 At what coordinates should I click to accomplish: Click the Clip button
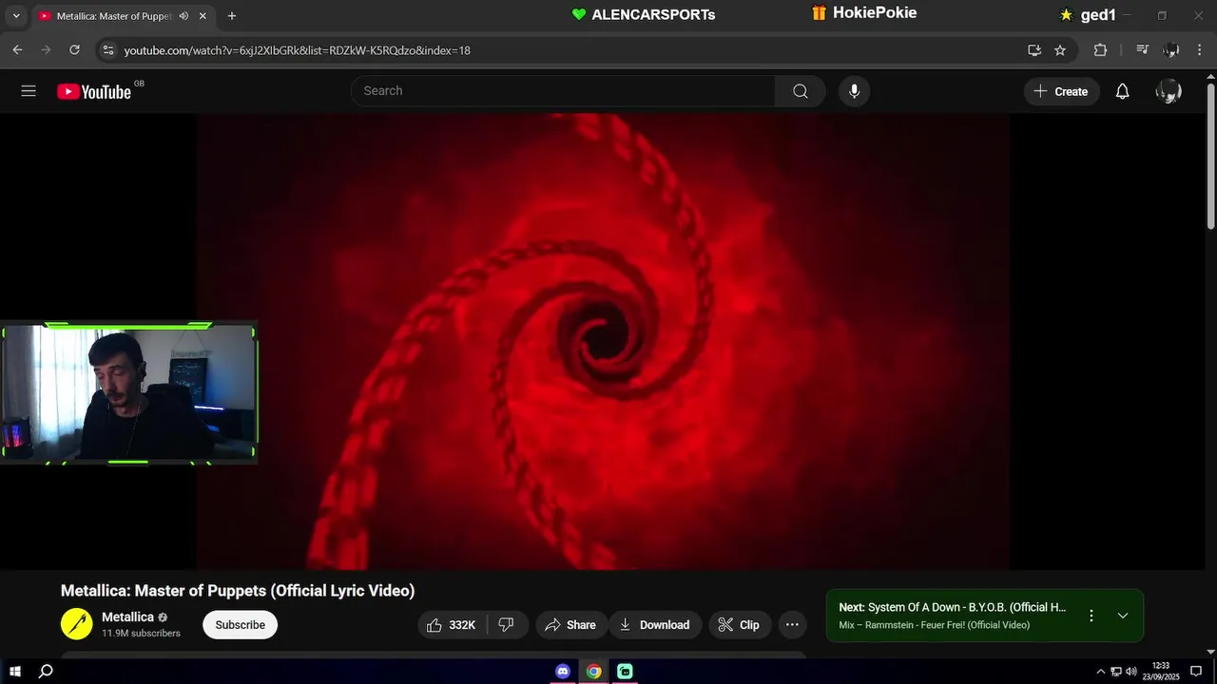click(x=739, y=625)
